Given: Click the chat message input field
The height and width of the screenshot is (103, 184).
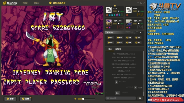Looking at the screenshot, I should (121, 98).
